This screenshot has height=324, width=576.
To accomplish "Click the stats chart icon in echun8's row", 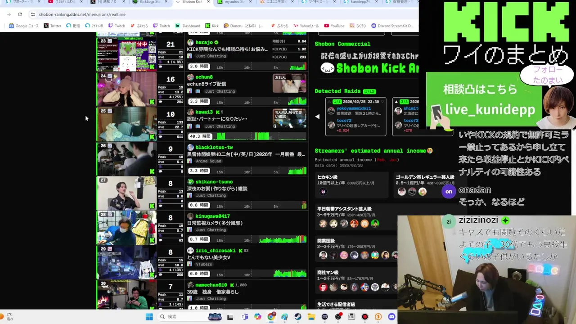I will pos(189,91).
